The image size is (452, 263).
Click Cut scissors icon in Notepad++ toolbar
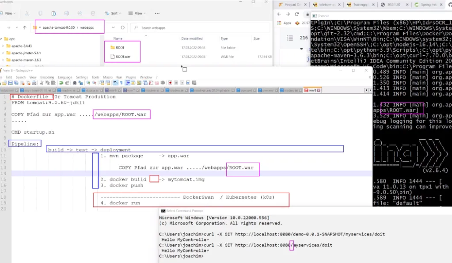pyautogui.click(x=42, y=83)
